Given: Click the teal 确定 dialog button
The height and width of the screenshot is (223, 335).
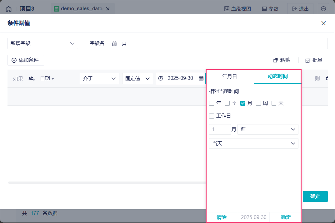Looking at the screenshot, I should 315,196.
